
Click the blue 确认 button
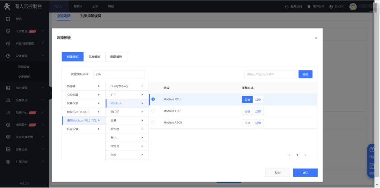pos(305,173)
